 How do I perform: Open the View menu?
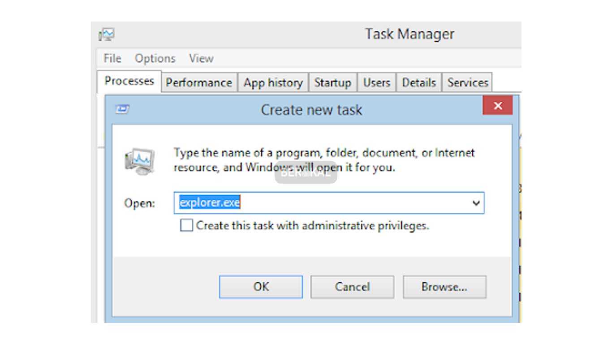tap(201, 58)
